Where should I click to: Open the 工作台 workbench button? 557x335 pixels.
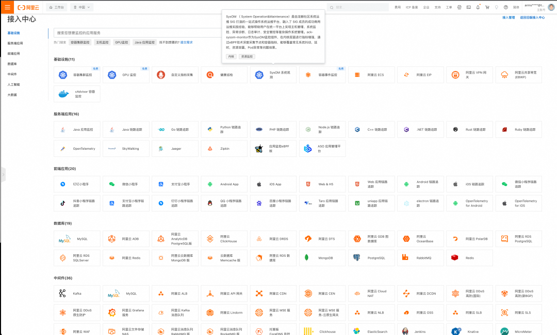(57, 7)
